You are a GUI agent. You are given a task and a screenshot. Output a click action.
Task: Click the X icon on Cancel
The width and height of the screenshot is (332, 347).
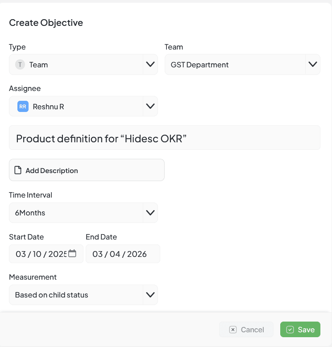(232, 330)
